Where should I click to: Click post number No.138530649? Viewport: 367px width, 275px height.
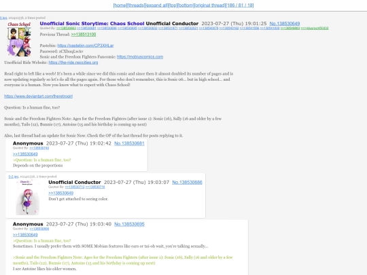pyautogui.click(x=285, y=23)
